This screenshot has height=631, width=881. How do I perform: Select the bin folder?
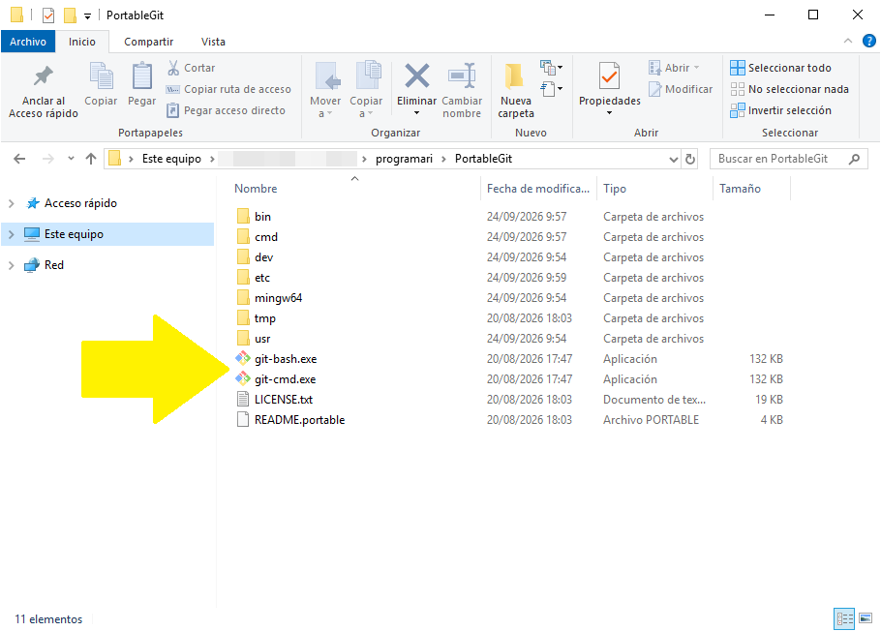262,217
